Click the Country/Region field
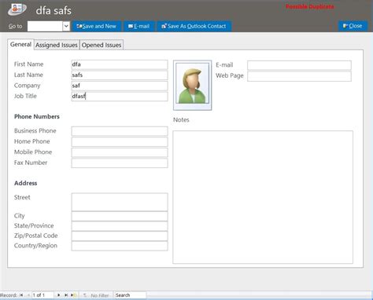Viewport: 373px width, 300px height. tap(120, 246)
